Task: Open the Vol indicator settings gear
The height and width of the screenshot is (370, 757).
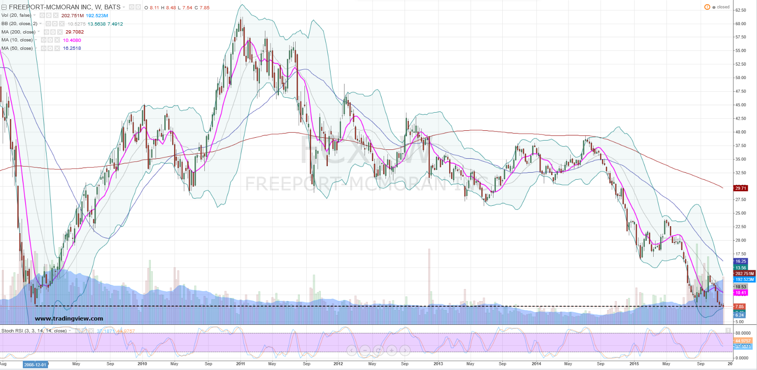Action: click(49, 15)
